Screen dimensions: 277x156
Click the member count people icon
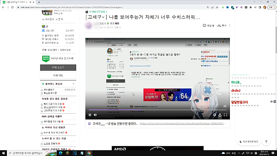43,31
